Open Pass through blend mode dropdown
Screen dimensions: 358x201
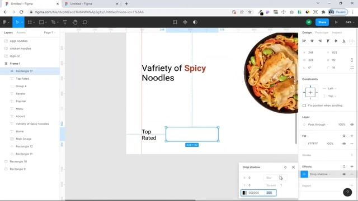point(318,125)
